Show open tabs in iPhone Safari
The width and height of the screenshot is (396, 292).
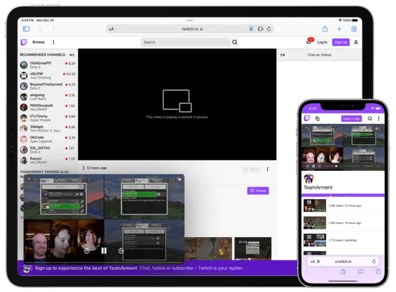(378, 272)
